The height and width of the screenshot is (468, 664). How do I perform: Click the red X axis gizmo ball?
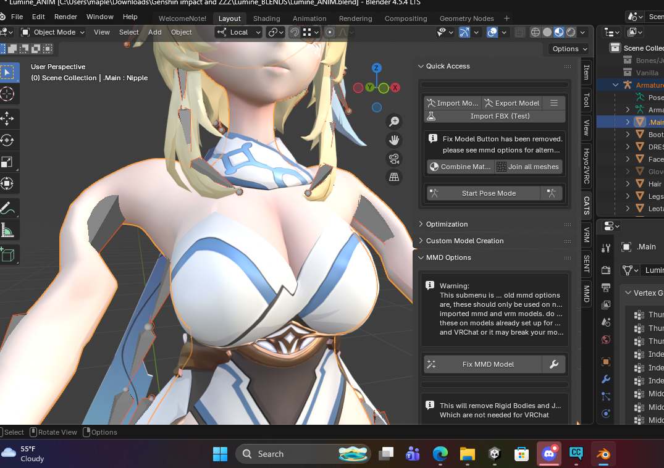[395, 88]
